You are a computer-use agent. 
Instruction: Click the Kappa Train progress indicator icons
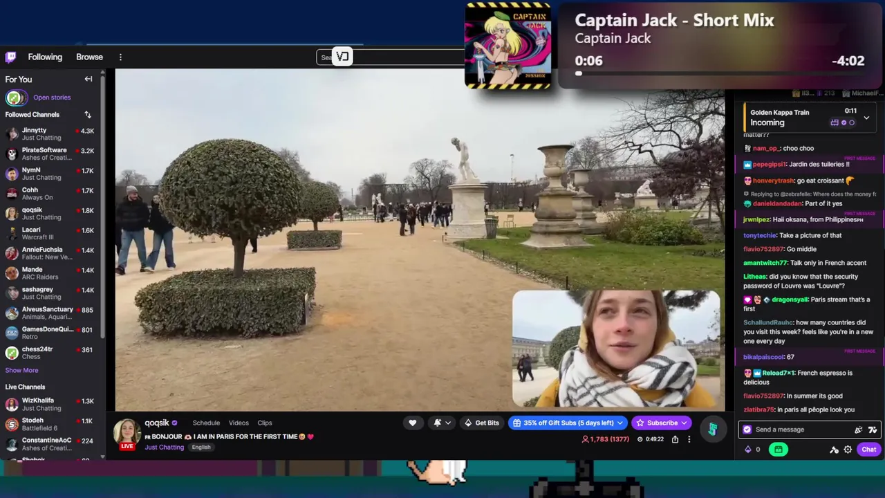point(842,122)
